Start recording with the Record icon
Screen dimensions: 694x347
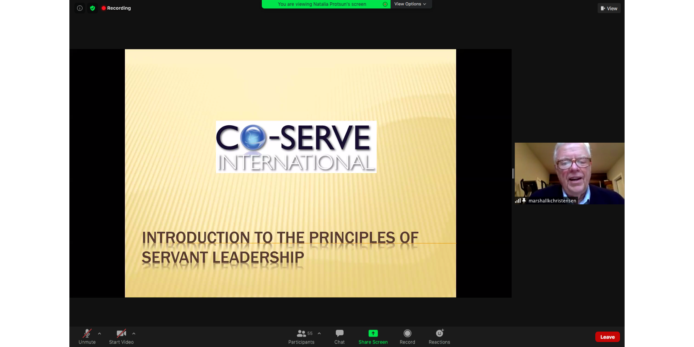(407, 337)
